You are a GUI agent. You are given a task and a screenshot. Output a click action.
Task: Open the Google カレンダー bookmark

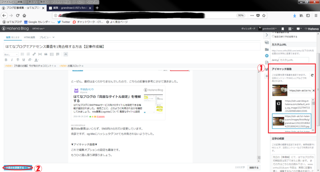point(39,22)
